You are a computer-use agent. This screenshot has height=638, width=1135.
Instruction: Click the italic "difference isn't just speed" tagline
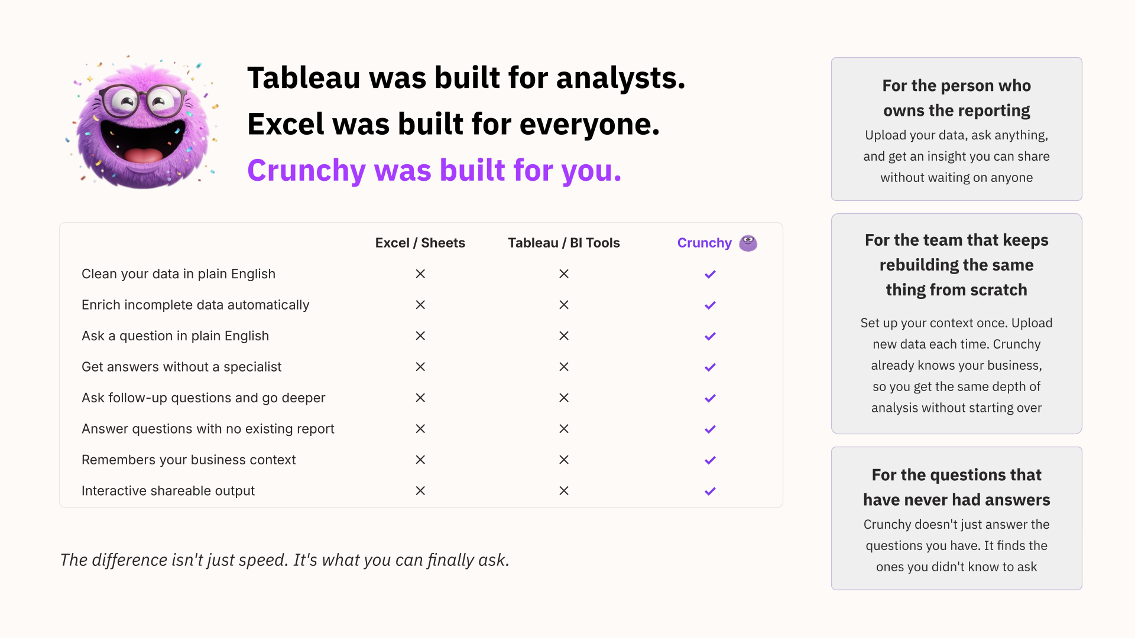284,560
